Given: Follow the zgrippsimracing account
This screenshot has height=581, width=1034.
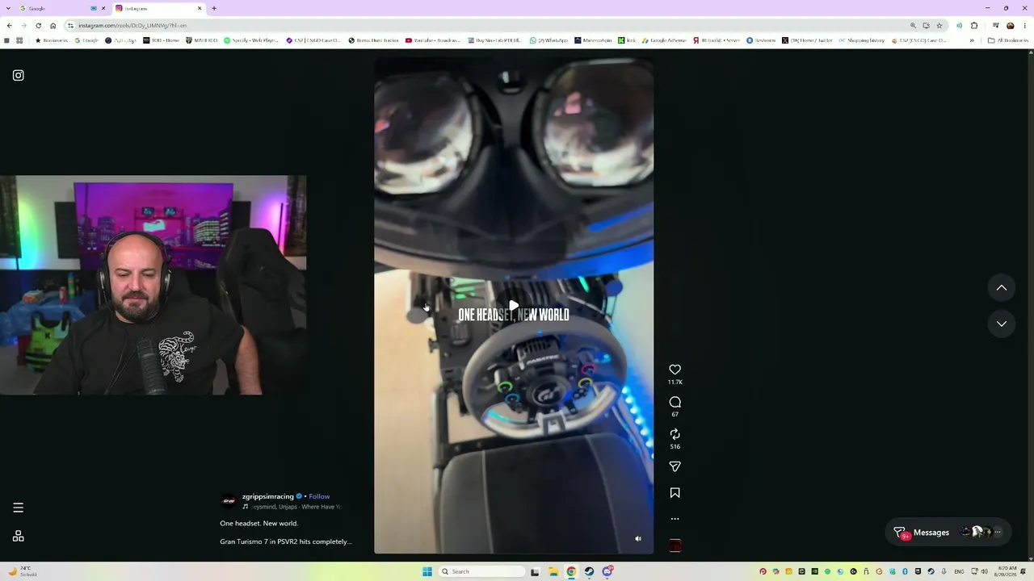Looking at the screenshot, I should (319, 496).
